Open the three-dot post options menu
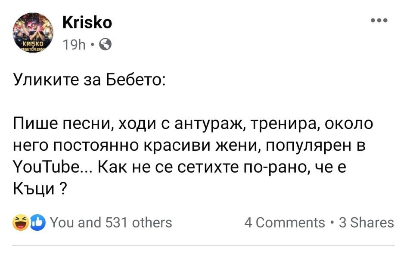Screen dimensions: 407x253 [x=379, y=20]
